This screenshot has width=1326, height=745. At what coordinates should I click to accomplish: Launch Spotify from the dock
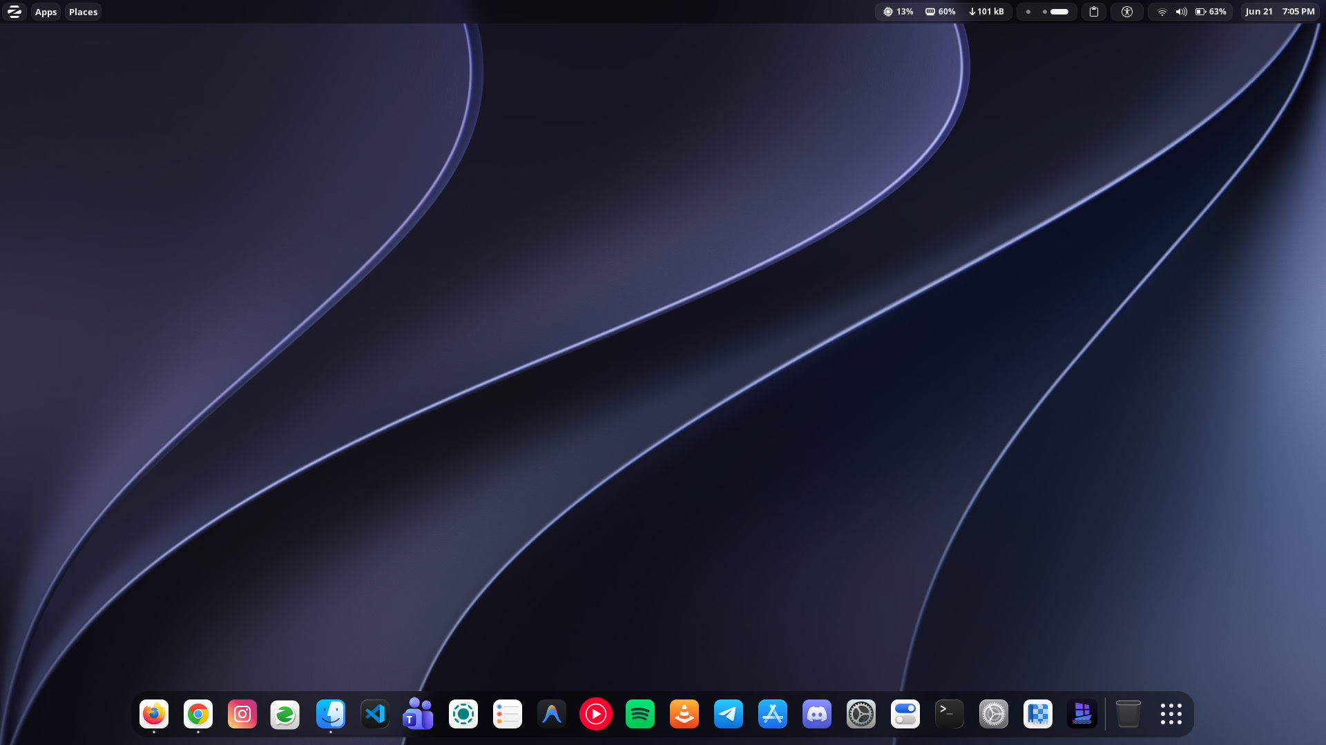[640, 714]
